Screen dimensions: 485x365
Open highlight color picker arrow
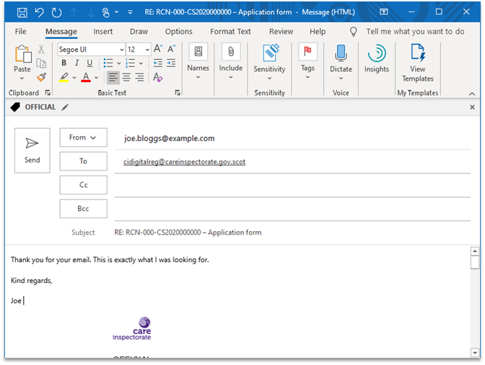[74, 78]
